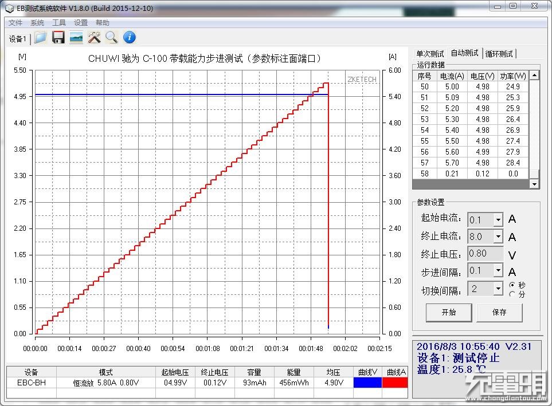Switch to the 循环测试 tab

499,54
